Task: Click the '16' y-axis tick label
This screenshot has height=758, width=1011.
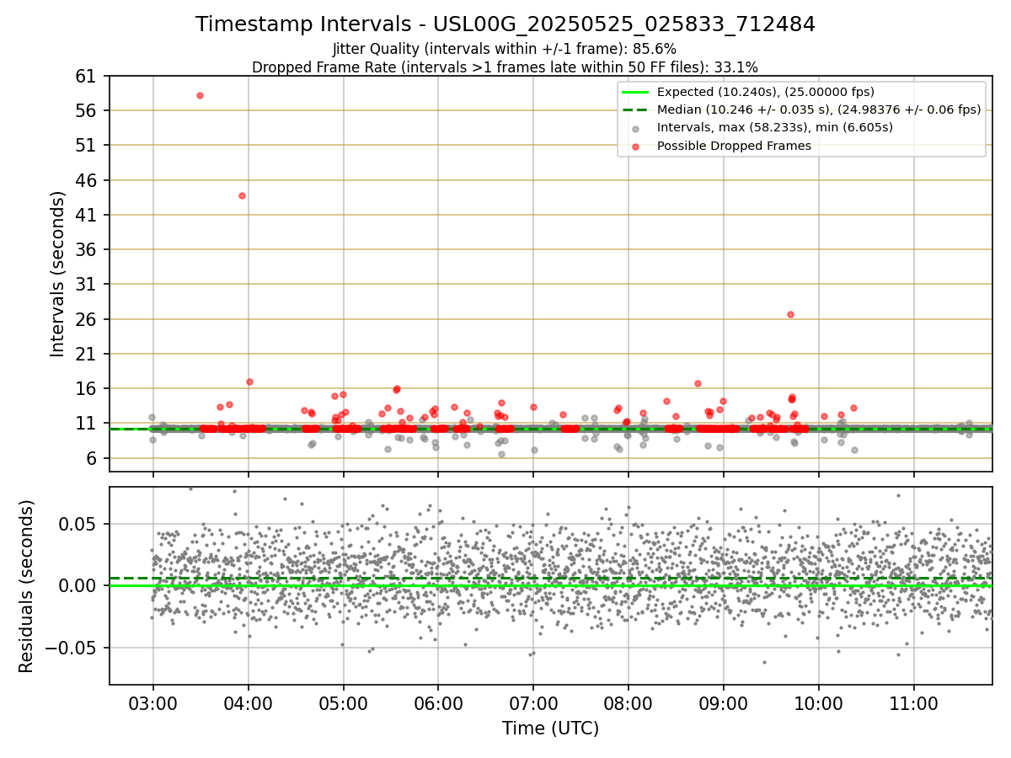Action: point(87,389)
